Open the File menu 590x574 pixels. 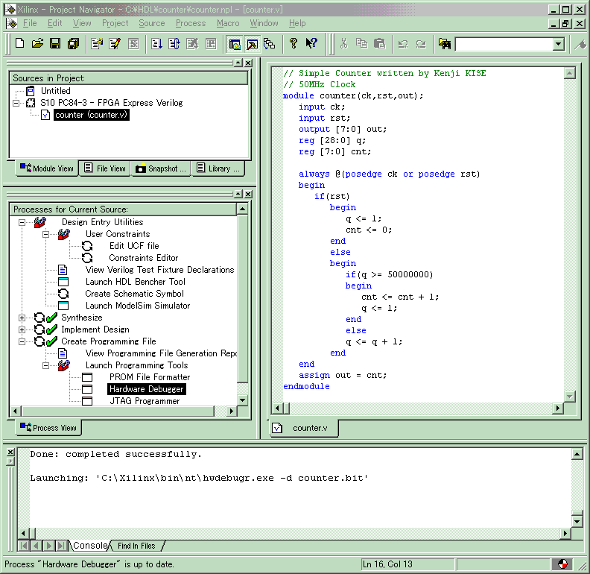tap(30, 23)
